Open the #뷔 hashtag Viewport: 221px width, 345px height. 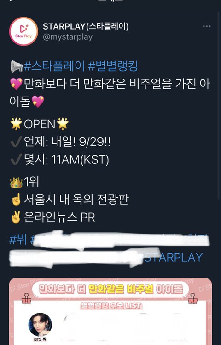point(18,240)
